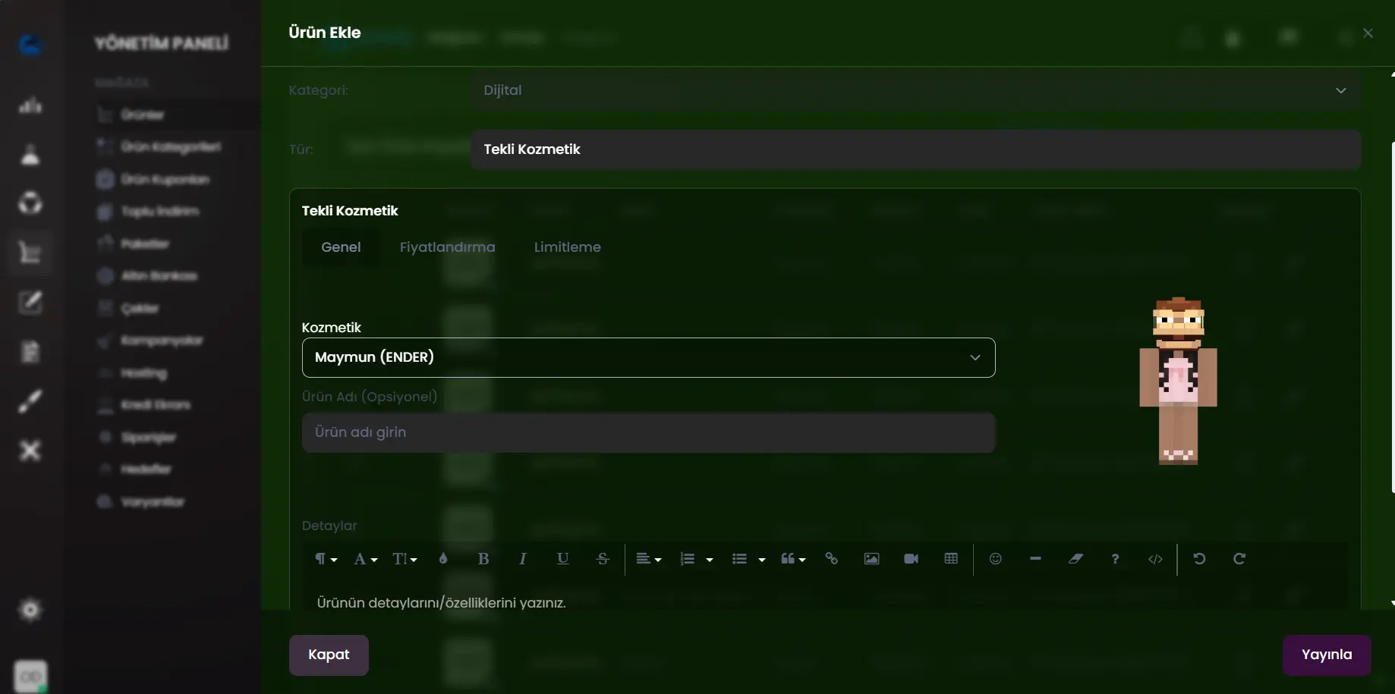The image size is (1395, 694).
Task: Expand the bullet list style arrow
Action: (x=762, y=560)
